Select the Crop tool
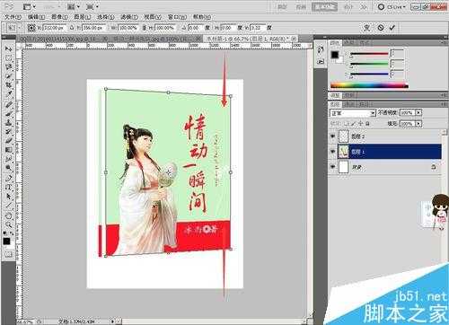Image resolution: width=449 pixels, height=325 pixels. (8, 85)
